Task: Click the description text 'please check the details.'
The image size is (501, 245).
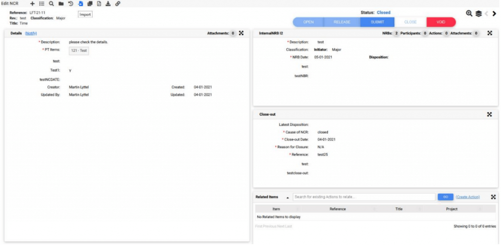Action: 89,42
